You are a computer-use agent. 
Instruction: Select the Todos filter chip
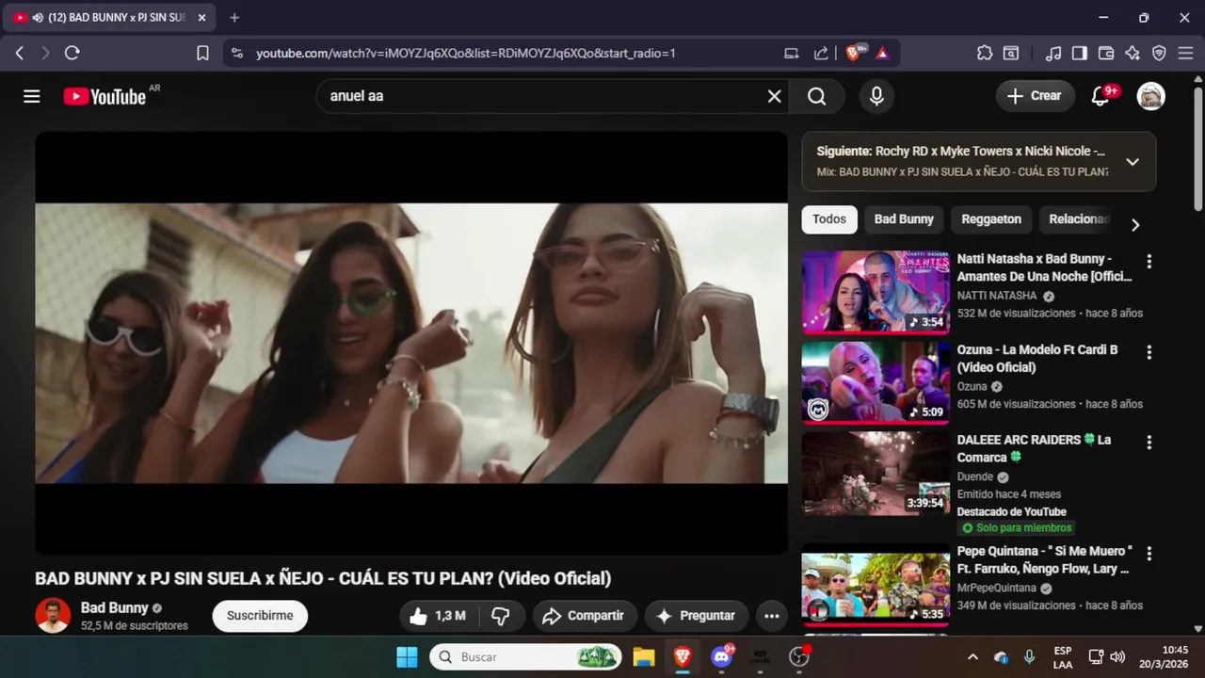pos(829,219)
